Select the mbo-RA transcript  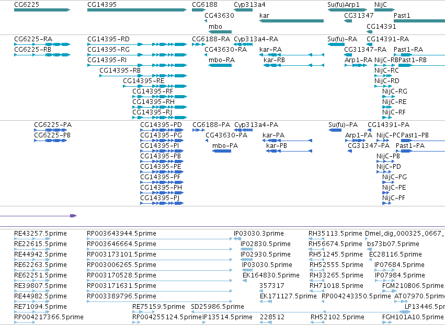pyautogui.click(x=220, y=65)
